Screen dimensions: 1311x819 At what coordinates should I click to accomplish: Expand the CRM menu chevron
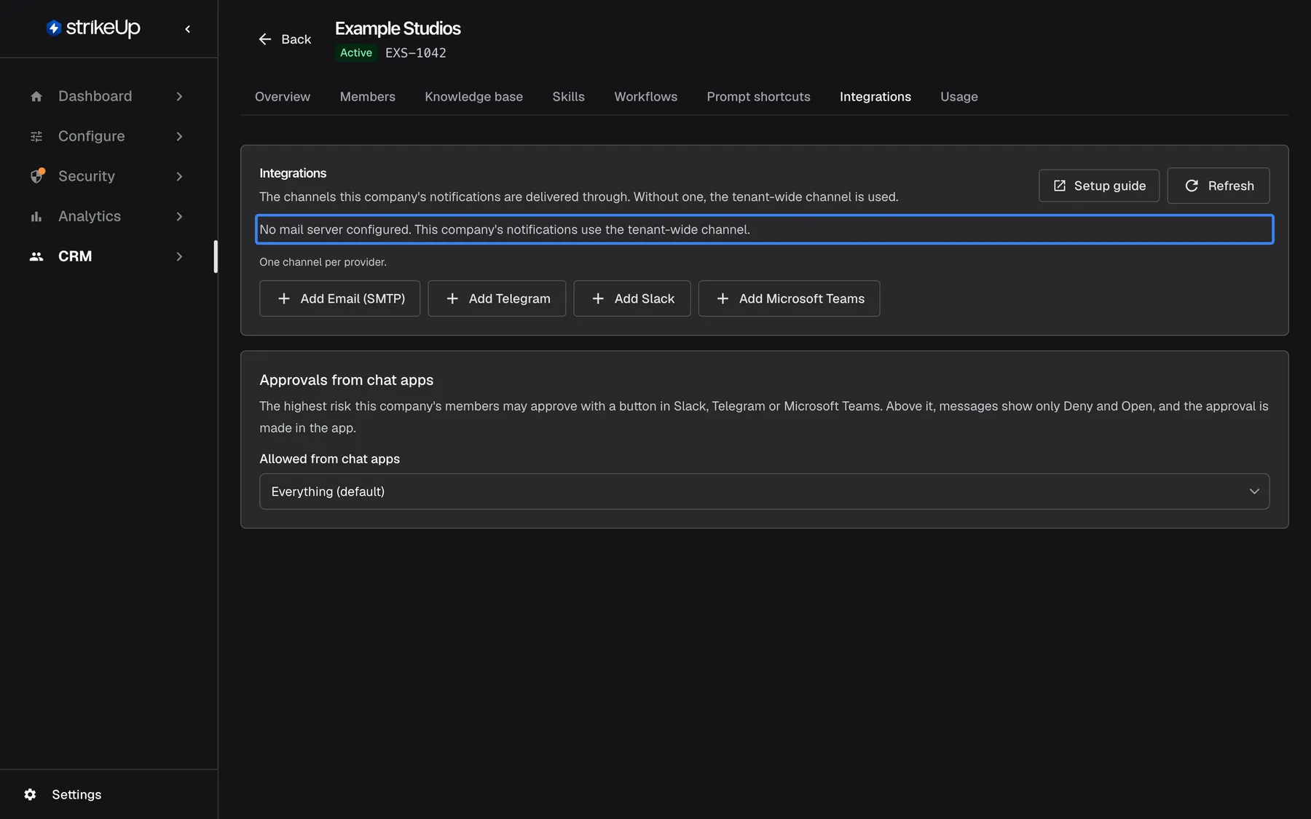pyautogui.click(x=179, y=256)
